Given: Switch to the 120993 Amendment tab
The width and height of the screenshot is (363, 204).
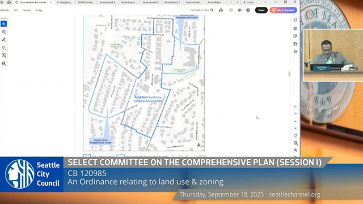Looking at the screenshot, I should pos(86,2).
